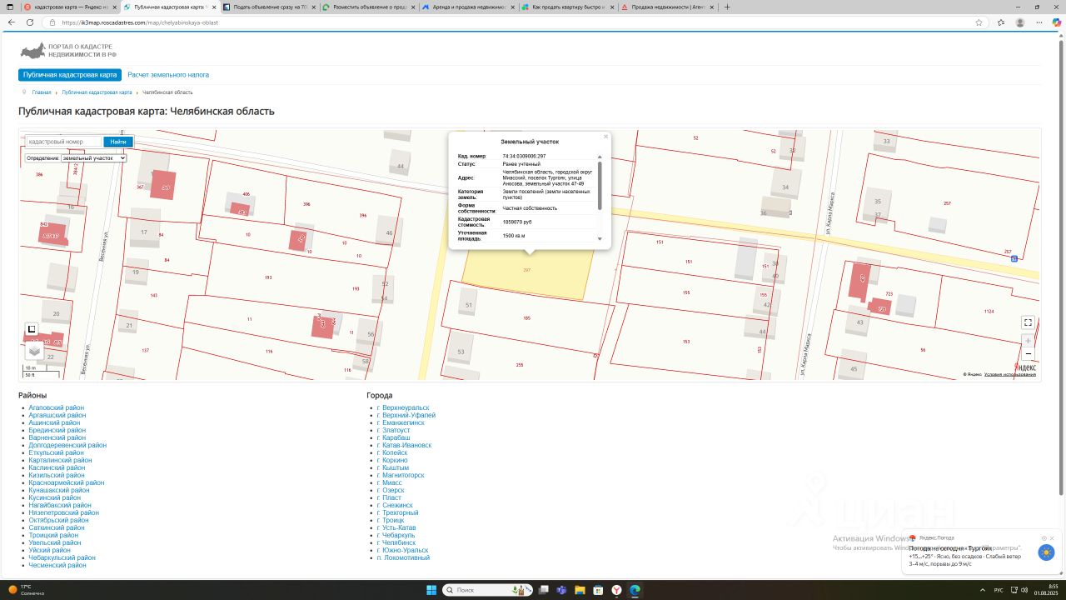Open the Агаповский район link
This screenshot has width=1066, height=600.
click(x=56, y=407)
